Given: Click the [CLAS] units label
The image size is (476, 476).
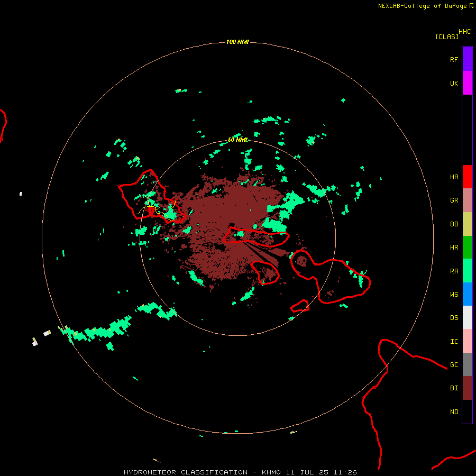Looking at the screenshot, I should (447, 36).
